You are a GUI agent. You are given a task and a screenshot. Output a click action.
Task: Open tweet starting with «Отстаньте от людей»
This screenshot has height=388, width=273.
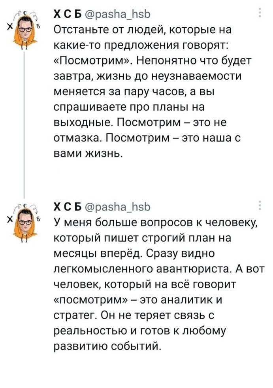[x=153, y=92]
